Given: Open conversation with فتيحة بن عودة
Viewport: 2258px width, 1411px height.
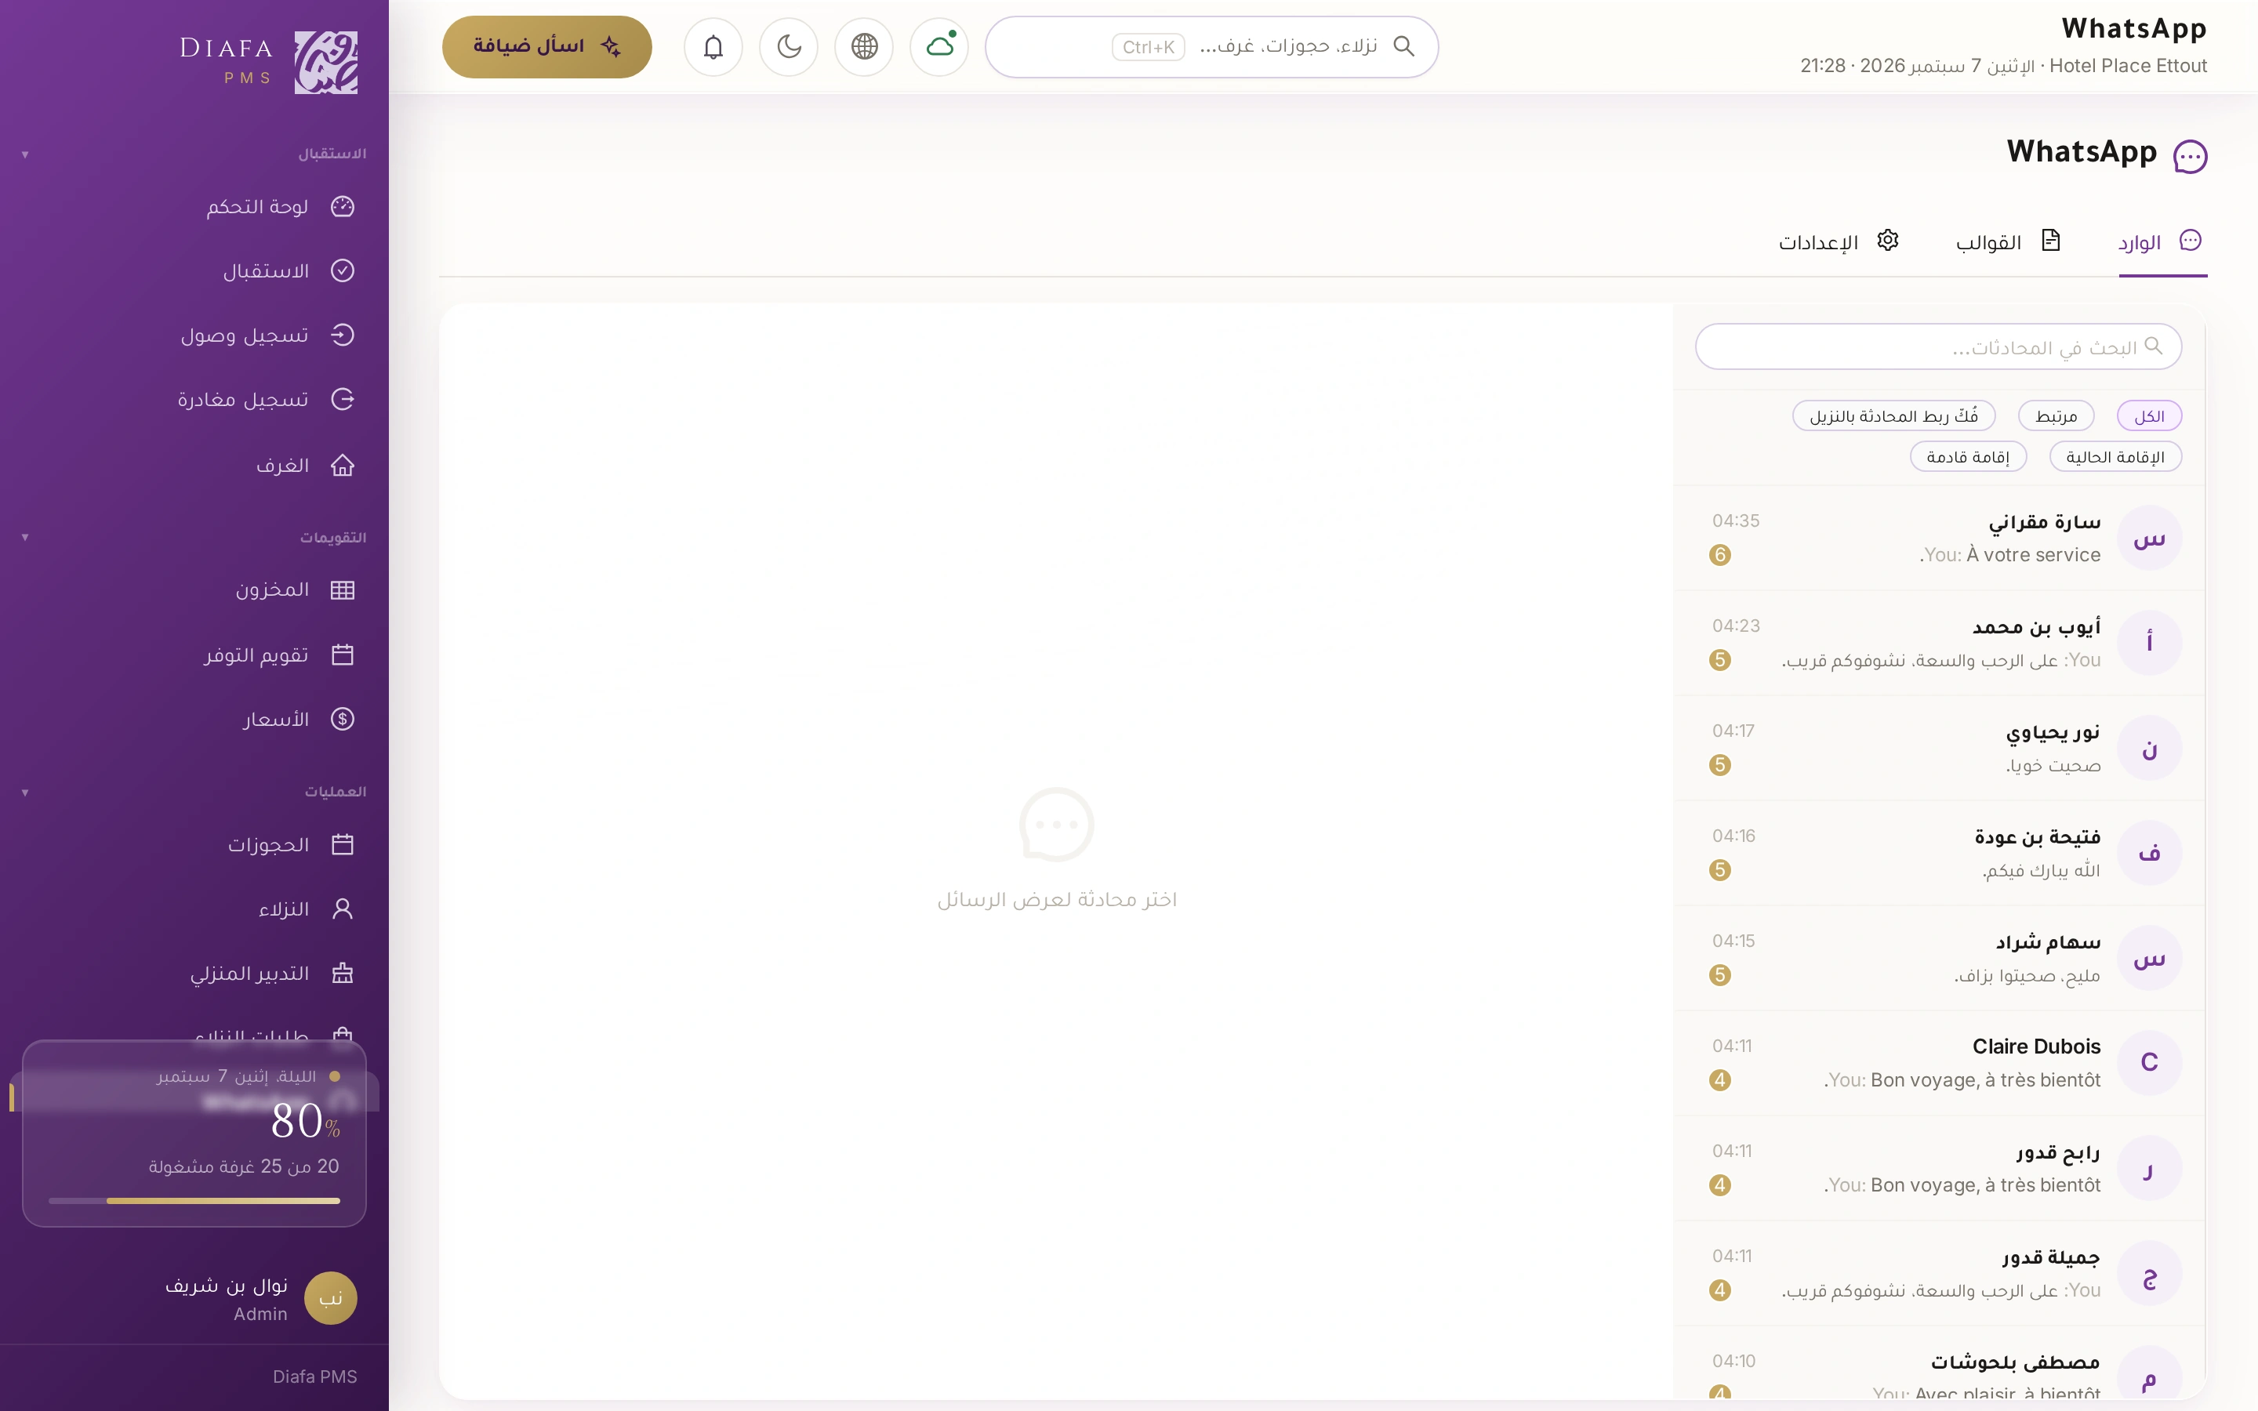Looking at the screenshot, I should (1939, 853).
